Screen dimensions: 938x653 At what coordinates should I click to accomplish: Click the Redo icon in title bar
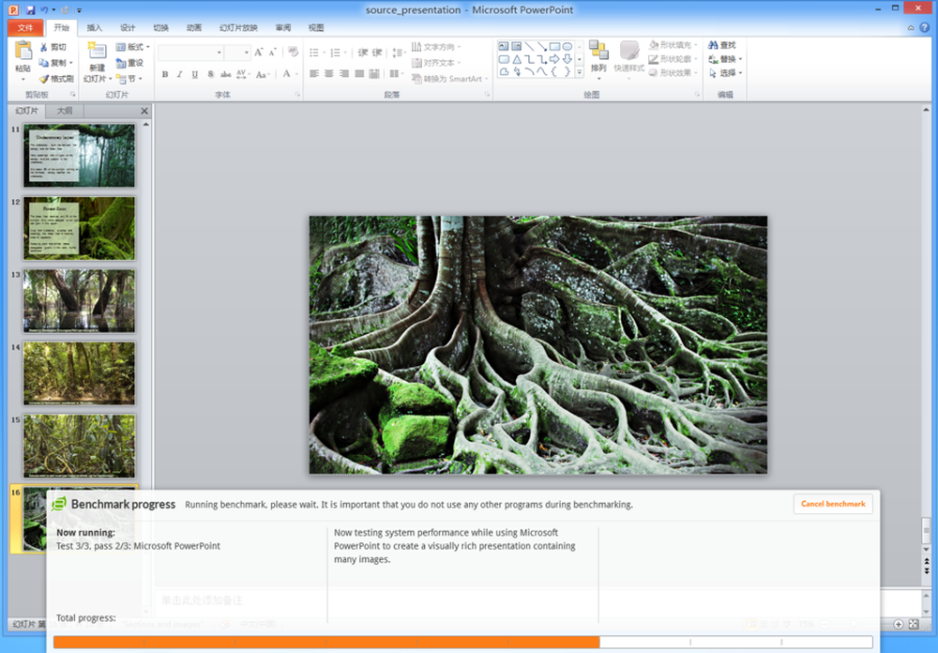[x=66, y=10]
